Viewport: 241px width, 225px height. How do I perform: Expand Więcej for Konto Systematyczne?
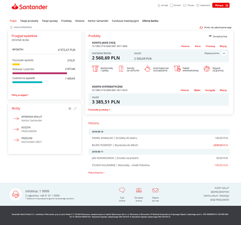click(x=223, y=90)
